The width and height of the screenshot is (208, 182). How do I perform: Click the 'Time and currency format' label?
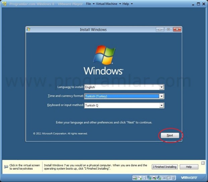point(66,96)
